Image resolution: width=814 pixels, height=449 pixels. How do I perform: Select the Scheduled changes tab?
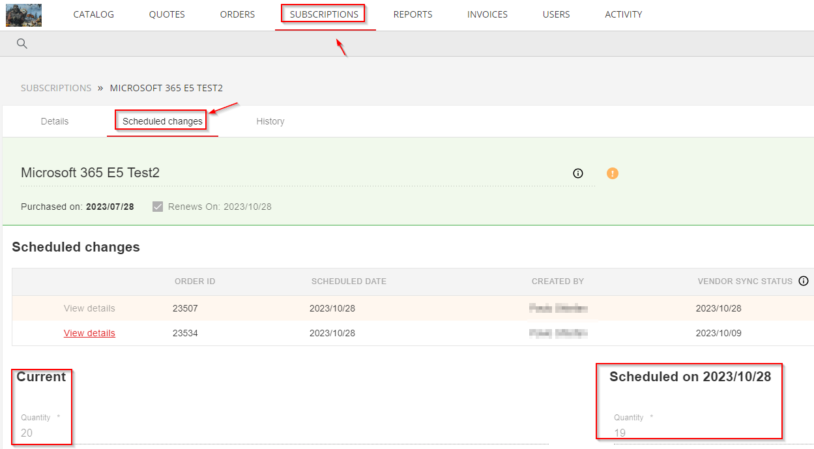point(162,121)
